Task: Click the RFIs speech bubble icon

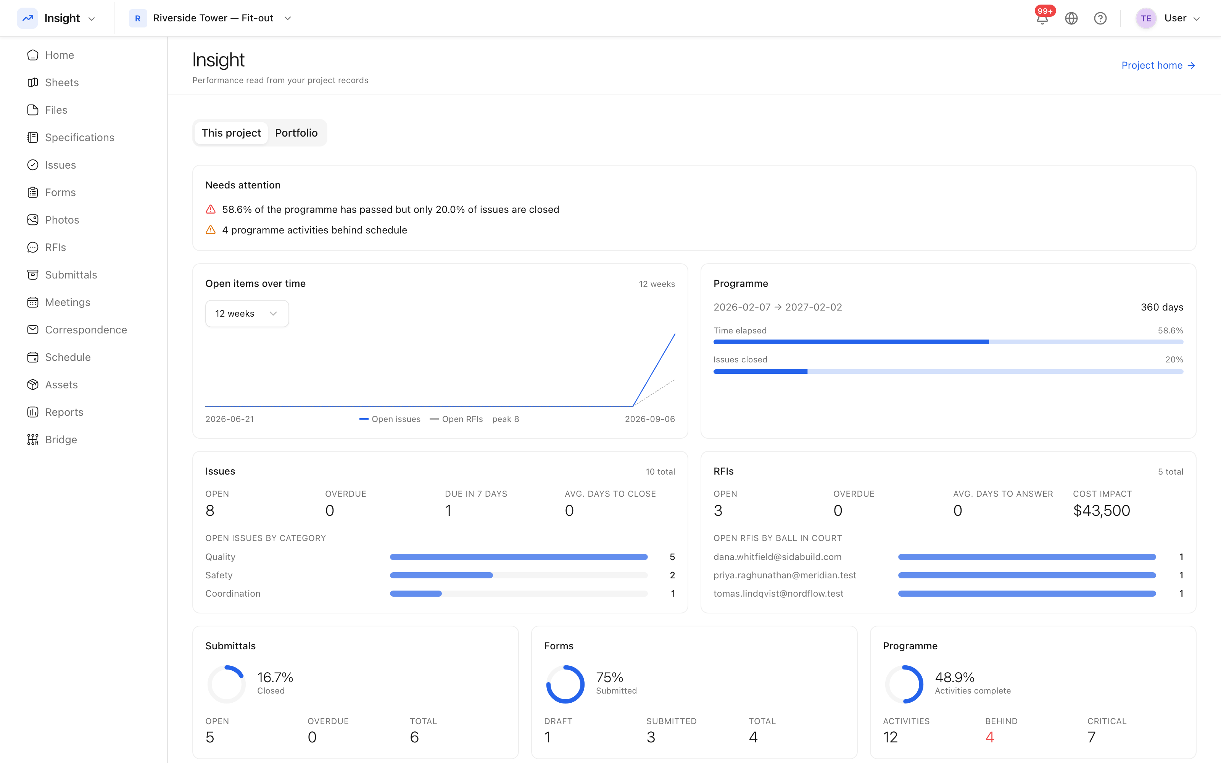Action: point(33,247)
